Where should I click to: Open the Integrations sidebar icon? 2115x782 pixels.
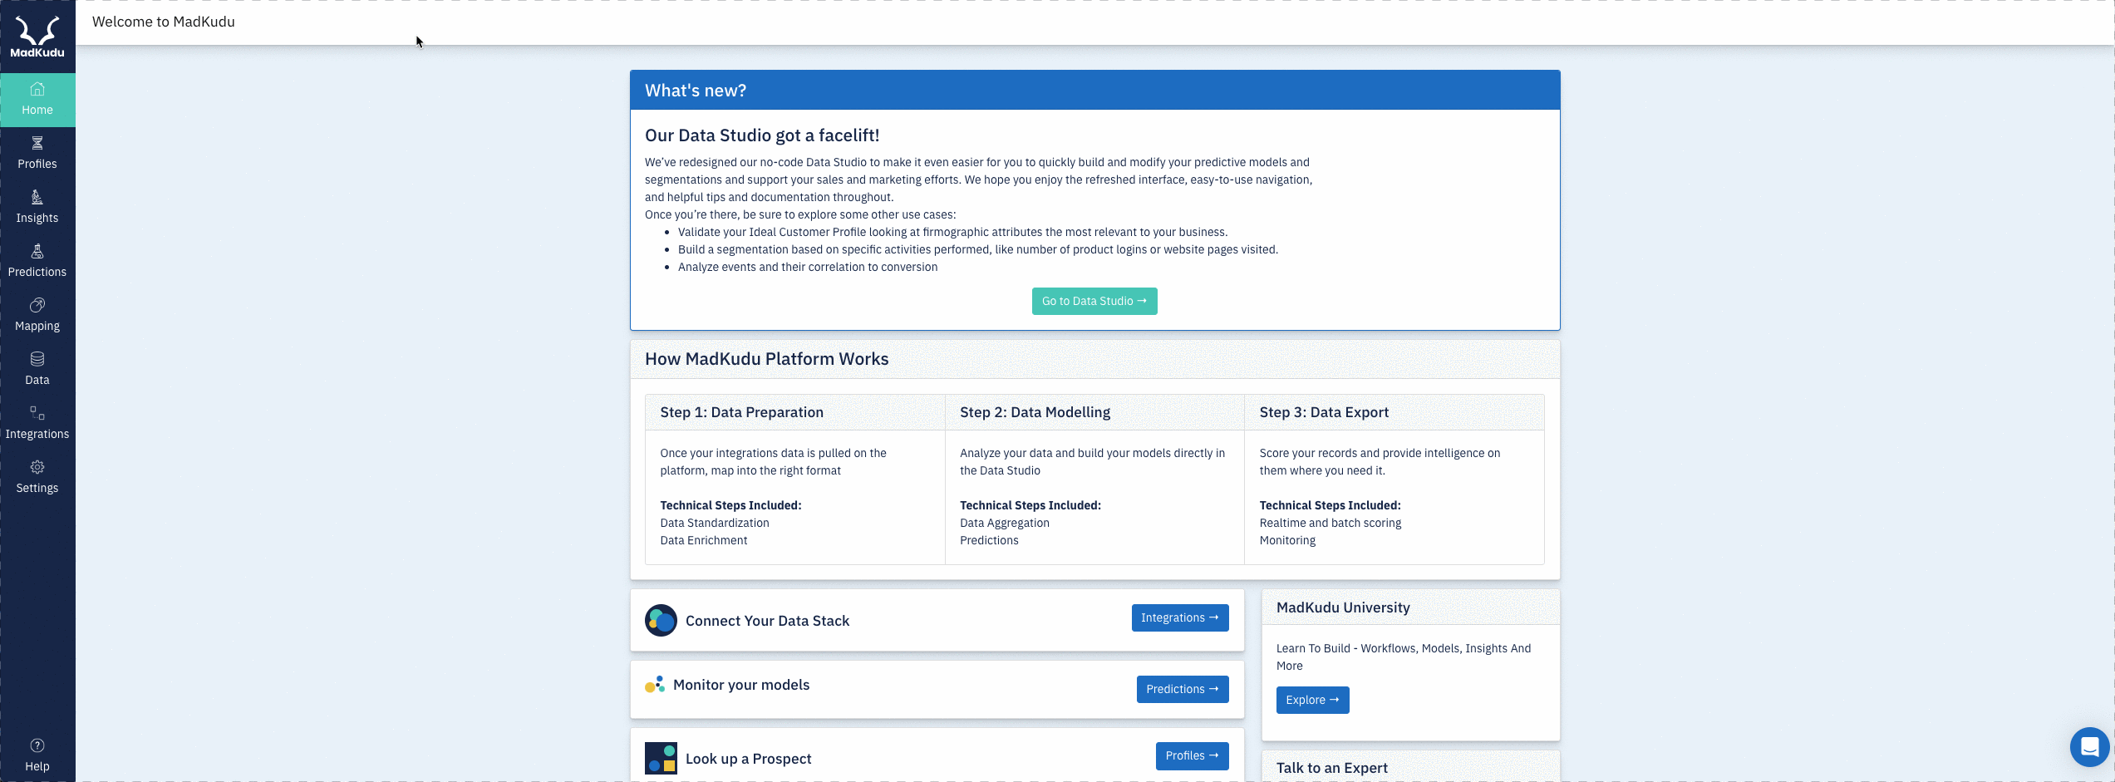pyautogui.click(x=37, y=413)
